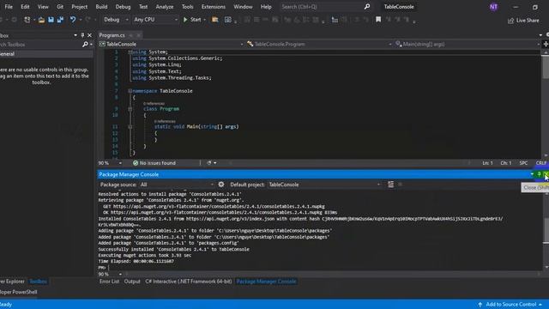This screenshot has width=549, height=309.
Task: Click the PM> console prompt input line
Action: coord(319,268)
